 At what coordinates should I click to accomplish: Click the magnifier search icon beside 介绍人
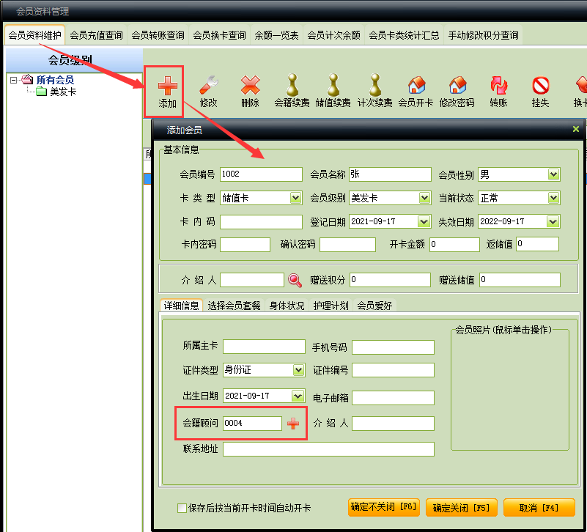click(295, 280)
